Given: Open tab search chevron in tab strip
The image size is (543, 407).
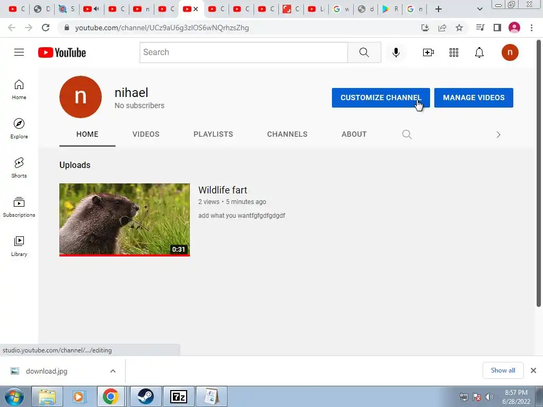Looking at the screenshot, I should 479,9.
